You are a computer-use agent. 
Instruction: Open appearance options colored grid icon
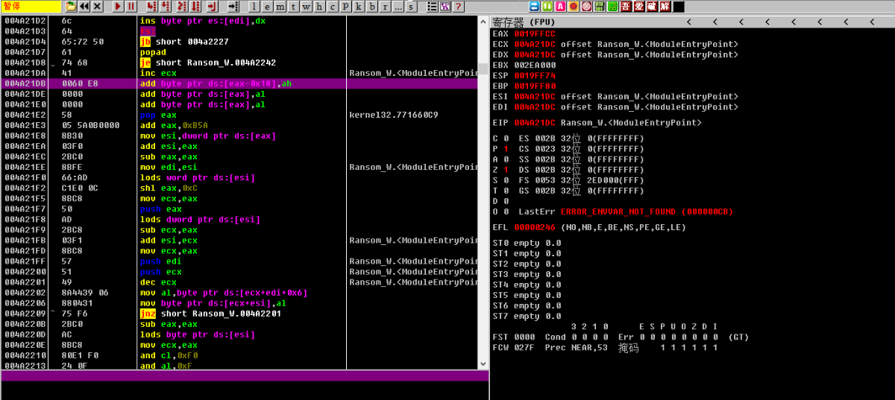point(445,7)
